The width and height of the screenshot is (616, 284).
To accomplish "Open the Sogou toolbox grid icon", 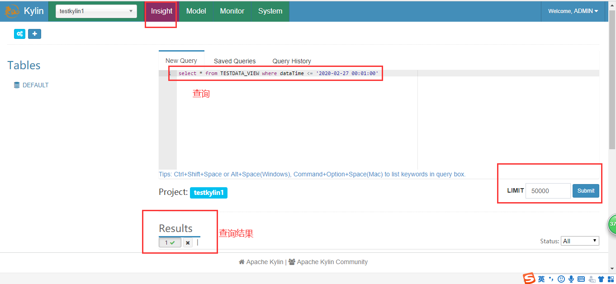I will (x=611, y=279).
